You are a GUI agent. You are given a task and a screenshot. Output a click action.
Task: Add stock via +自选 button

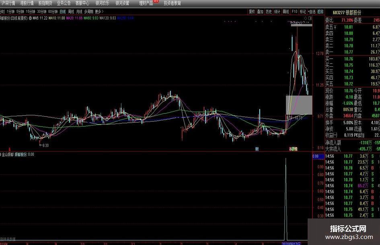pos(312,11)
